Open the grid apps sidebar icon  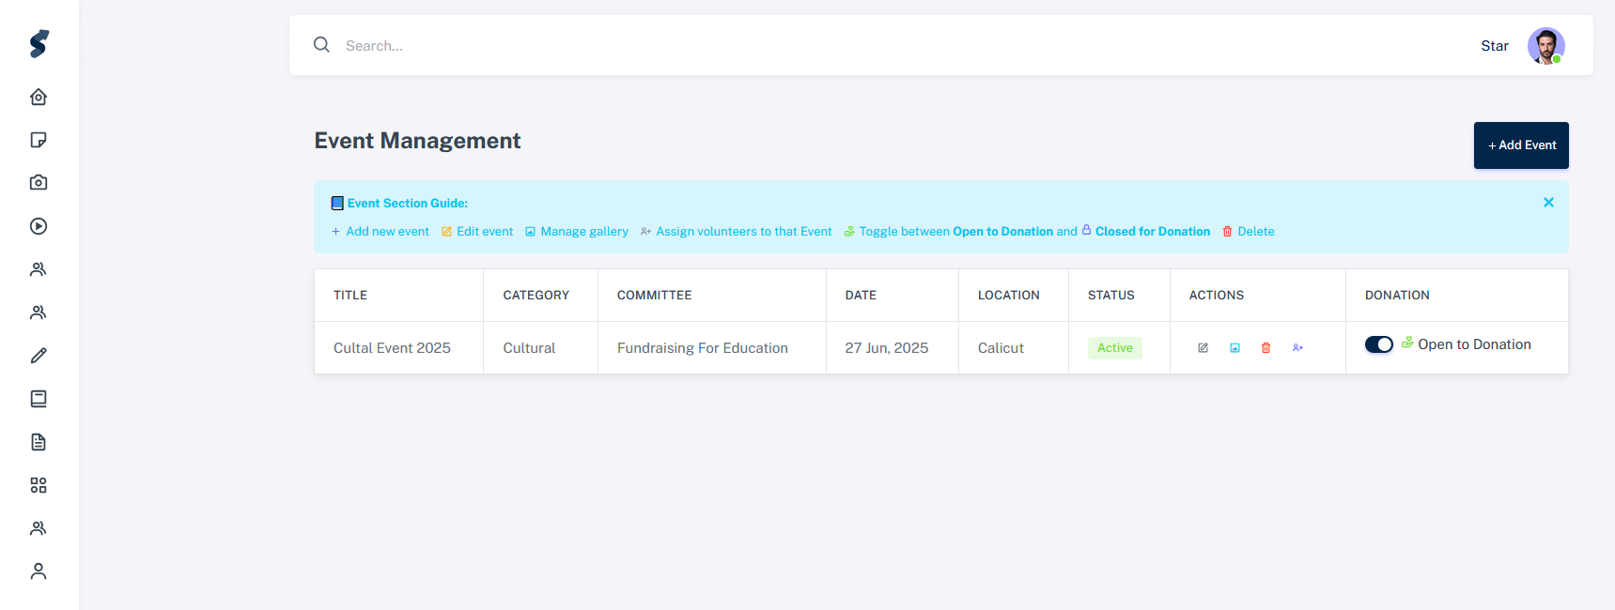click(x=39, y=485)
